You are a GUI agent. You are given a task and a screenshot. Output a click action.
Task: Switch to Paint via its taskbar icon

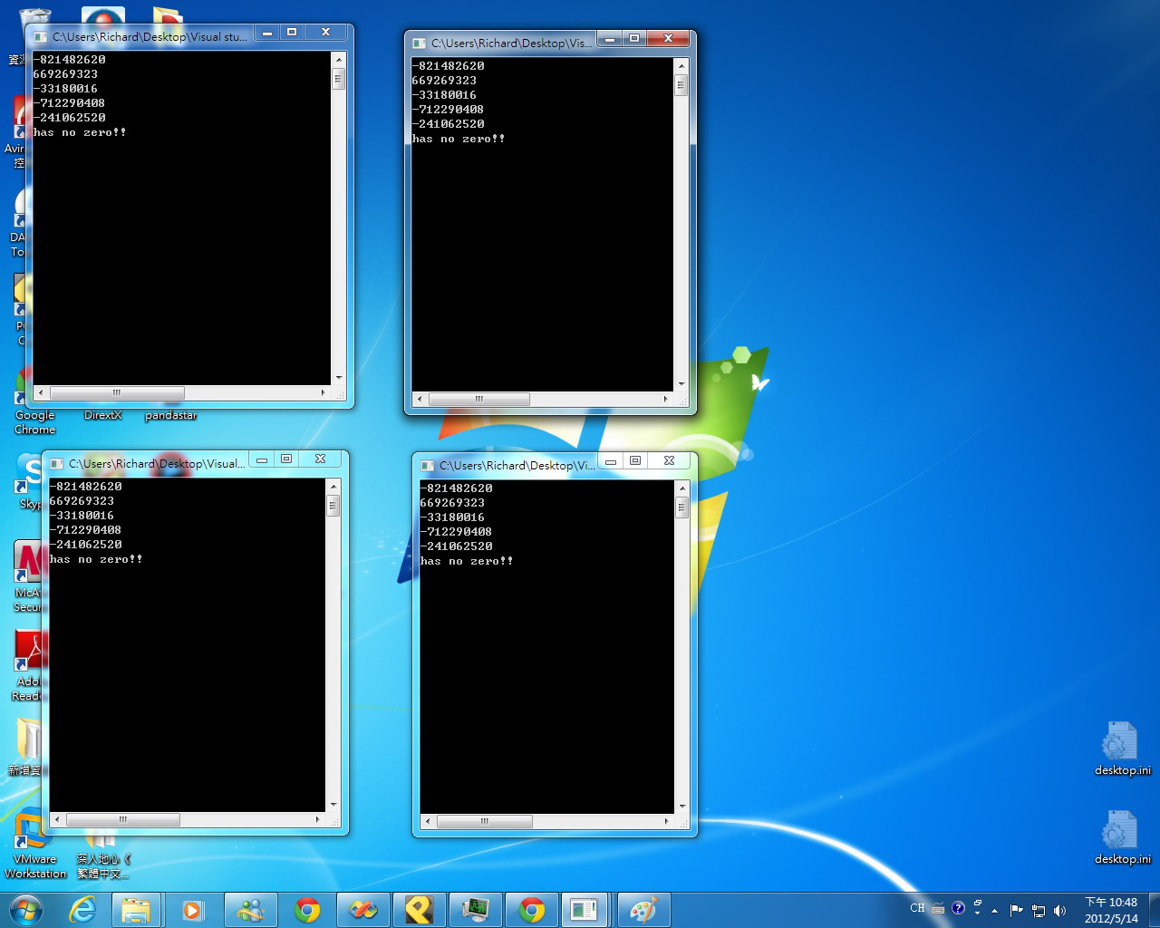(643, 910)
